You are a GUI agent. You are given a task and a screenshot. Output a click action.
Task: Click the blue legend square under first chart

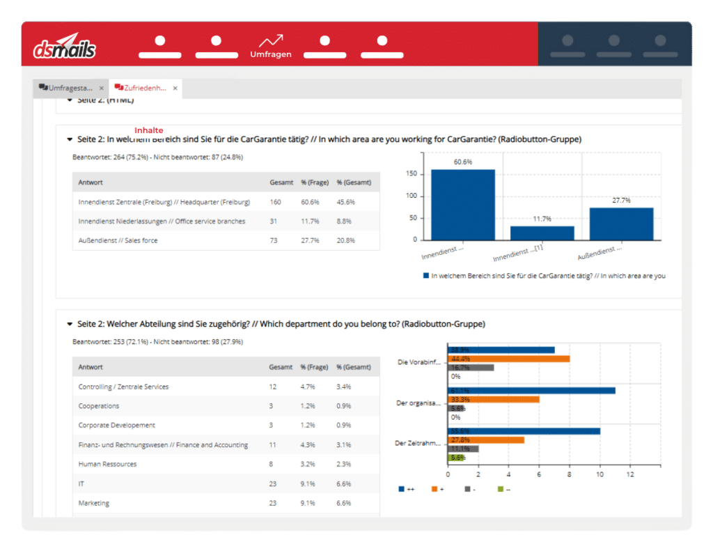coord(426,276)
